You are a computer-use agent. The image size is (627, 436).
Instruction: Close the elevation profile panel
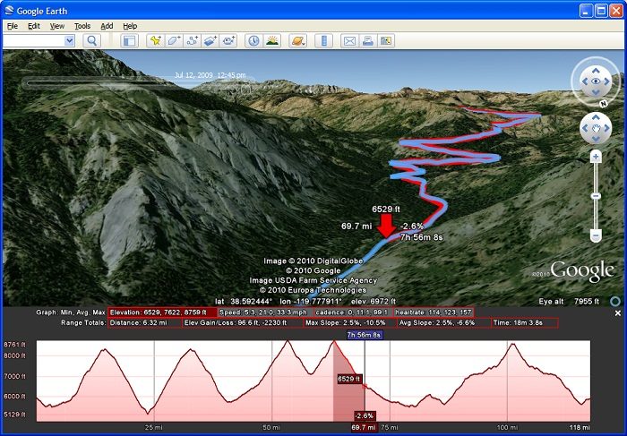pos(617,313)
